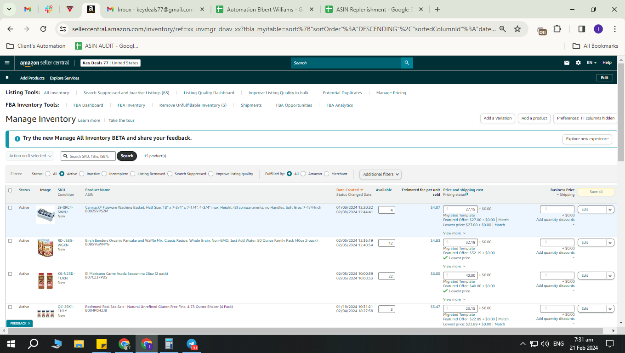The height and width of the screenshot is (353, 625).
Task: Close the Feedback tab at bottom-left
Action: tap(29, 324)
